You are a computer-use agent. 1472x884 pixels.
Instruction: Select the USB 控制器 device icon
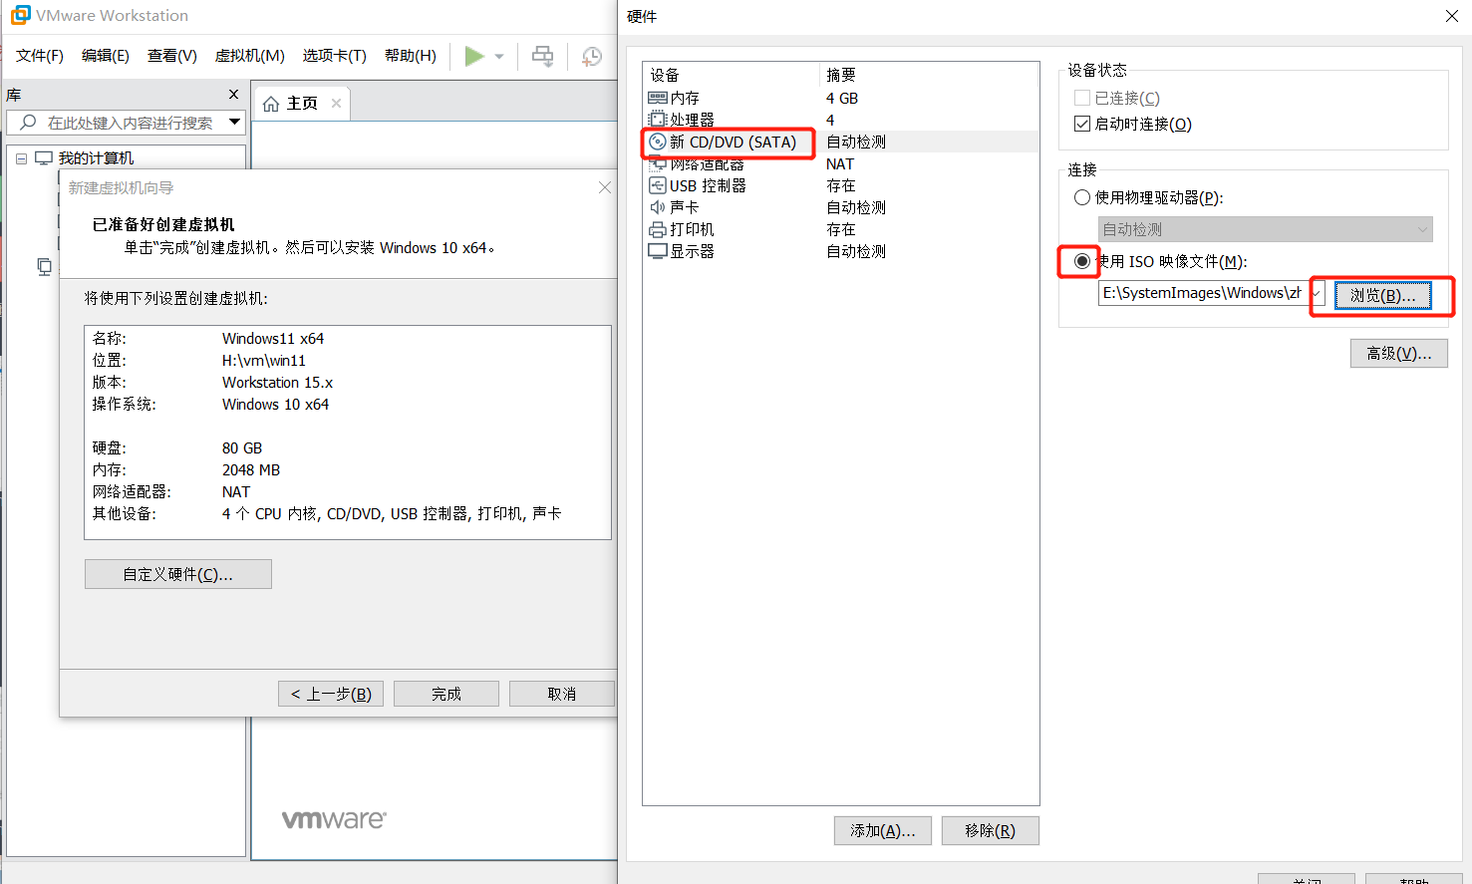[658, 185]
